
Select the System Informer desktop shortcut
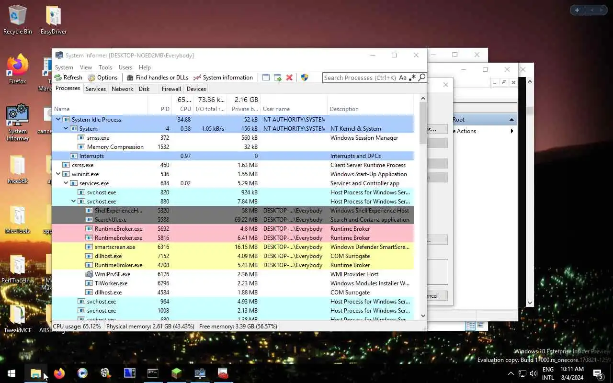tap(18, 123)
